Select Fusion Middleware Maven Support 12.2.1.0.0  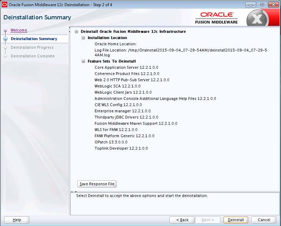pyautogui.click(x=136, y=123)
